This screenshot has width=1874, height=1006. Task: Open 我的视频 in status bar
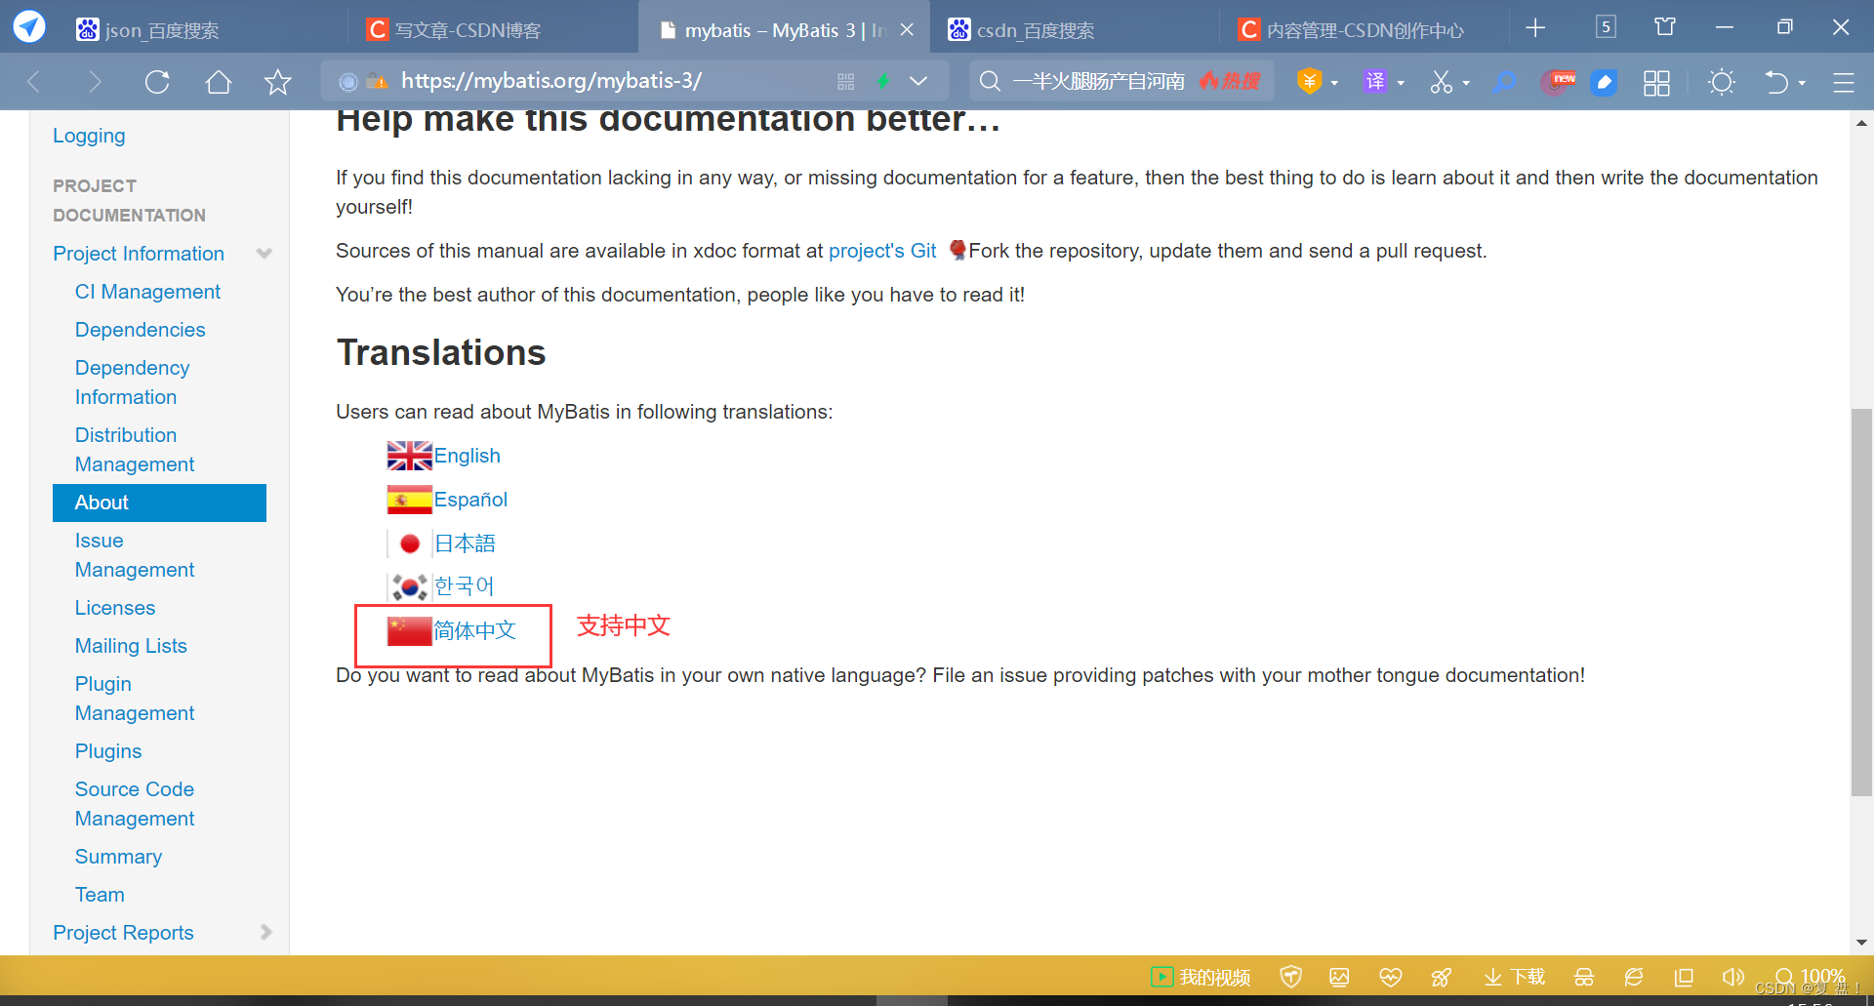1202,977
